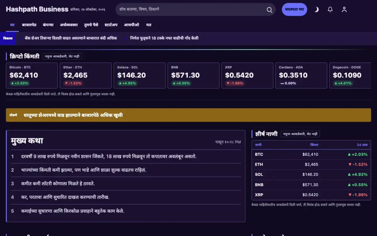
Task: Open the notifications bell
Action: coord(330,9)
